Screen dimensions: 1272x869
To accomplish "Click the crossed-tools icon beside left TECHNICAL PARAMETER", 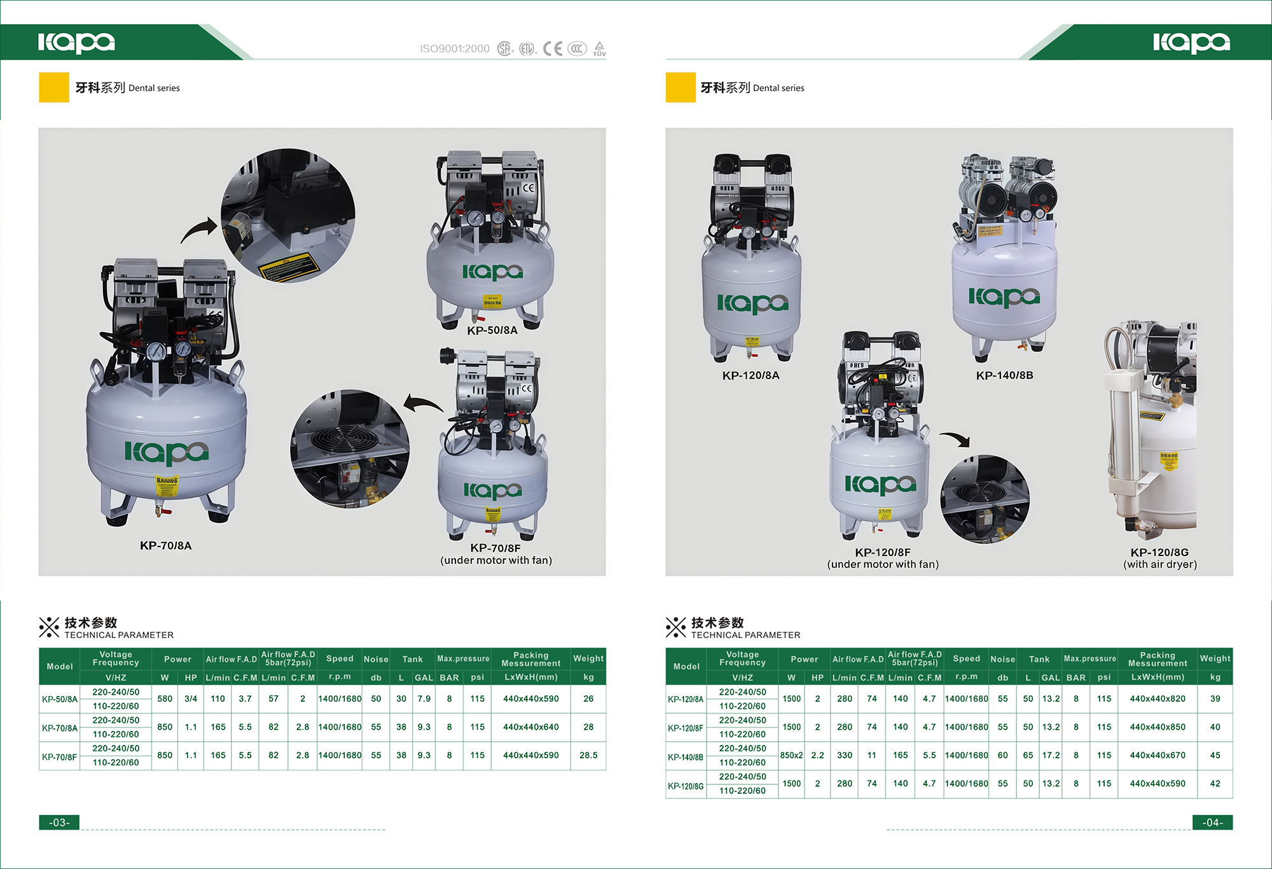I will [x=49, y=627].
